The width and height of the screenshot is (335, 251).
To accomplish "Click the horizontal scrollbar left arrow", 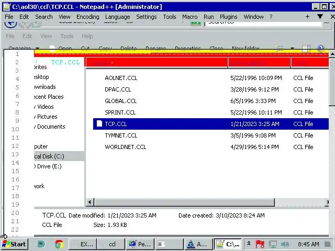I will pyautogui.click(x=90, y=202).
